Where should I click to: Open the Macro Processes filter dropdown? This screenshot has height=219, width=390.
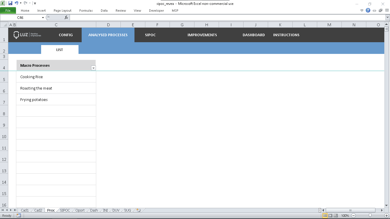[93, 68]
